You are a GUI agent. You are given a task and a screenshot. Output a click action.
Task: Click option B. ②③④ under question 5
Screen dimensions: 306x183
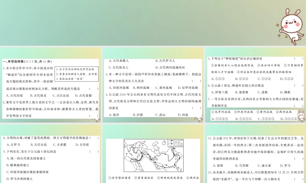(x=242, y=79)
